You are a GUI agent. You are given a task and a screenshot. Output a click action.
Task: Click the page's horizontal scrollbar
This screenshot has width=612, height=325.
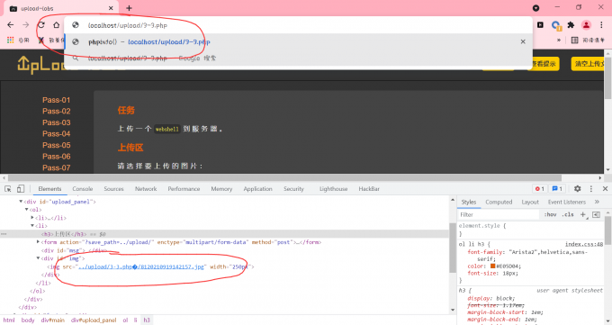tap(284, 177)
